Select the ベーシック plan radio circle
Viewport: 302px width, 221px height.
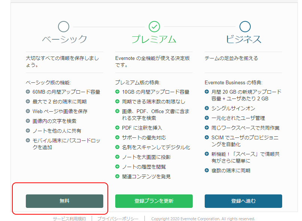[x=64, y=27]
